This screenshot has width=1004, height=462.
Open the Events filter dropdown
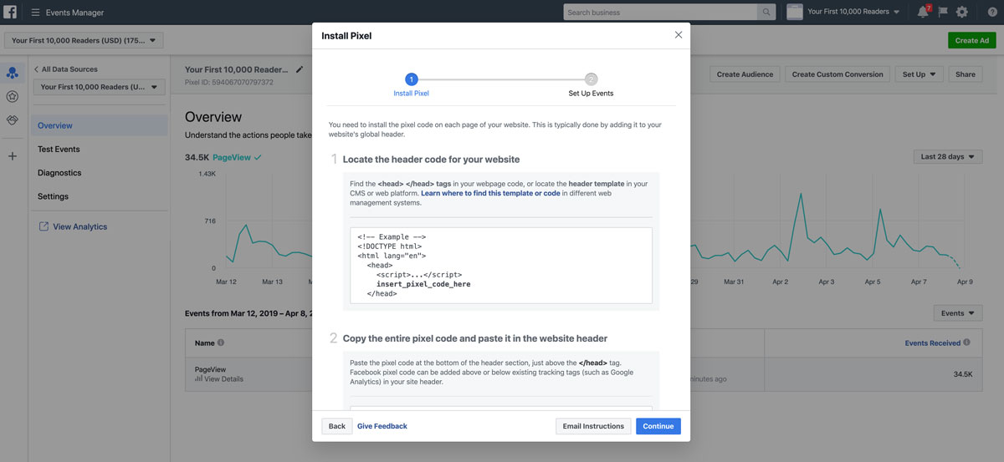pos(957,313)
